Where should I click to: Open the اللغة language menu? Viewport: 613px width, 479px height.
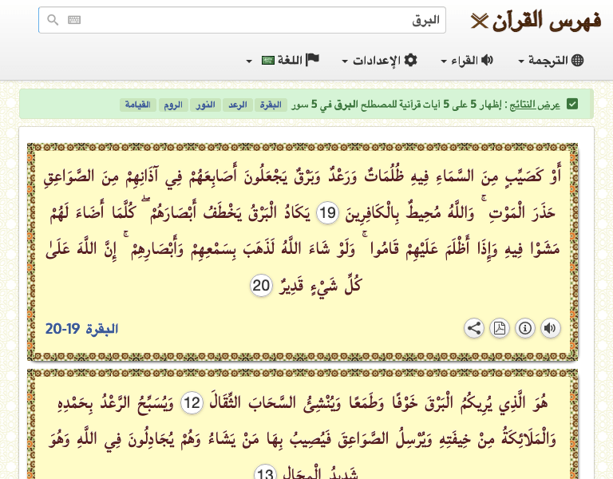283,60
